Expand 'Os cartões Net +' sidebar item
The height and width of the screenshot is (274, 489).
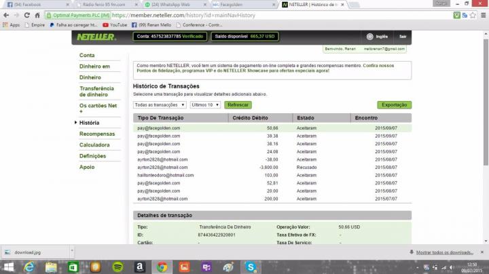[x=98, y=109]
